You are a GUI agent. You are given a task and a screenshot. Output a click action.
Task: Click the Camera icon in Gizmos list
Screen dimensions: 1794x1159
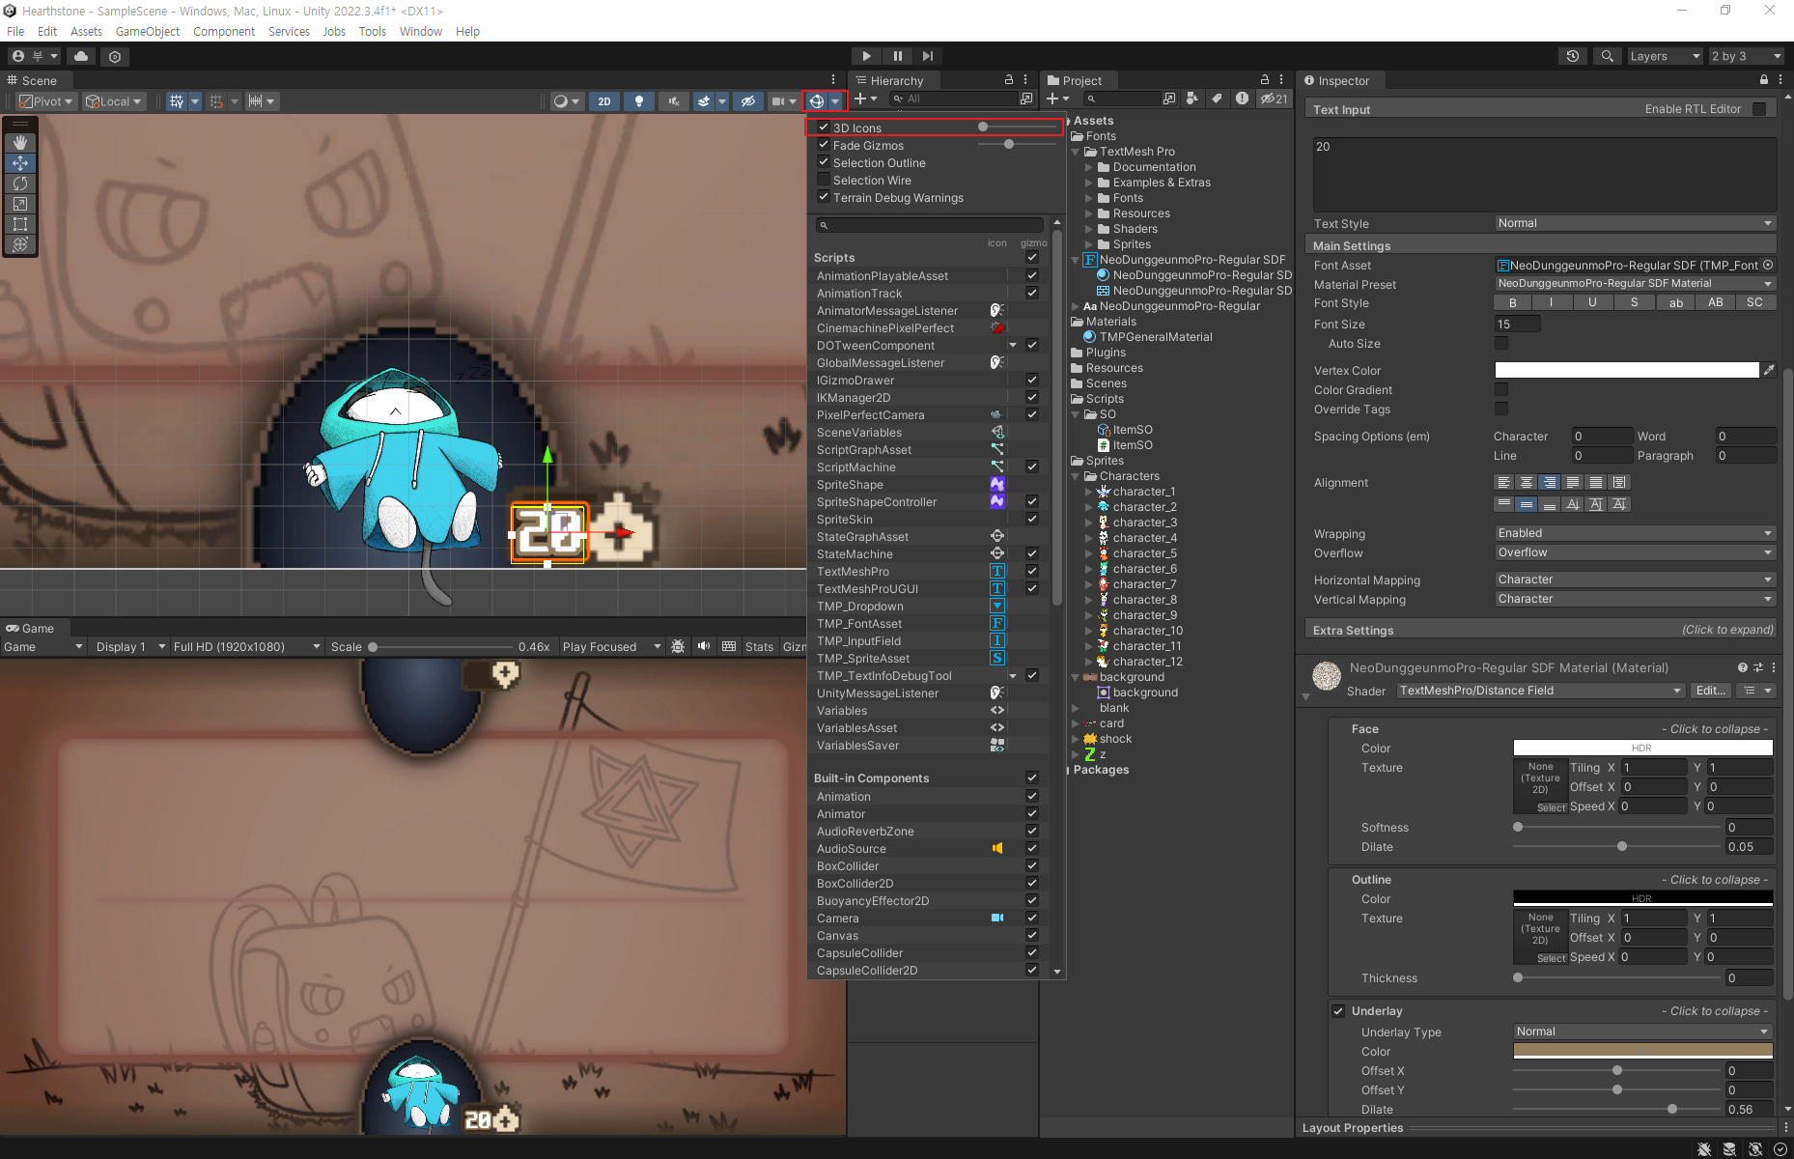[997, 919]
